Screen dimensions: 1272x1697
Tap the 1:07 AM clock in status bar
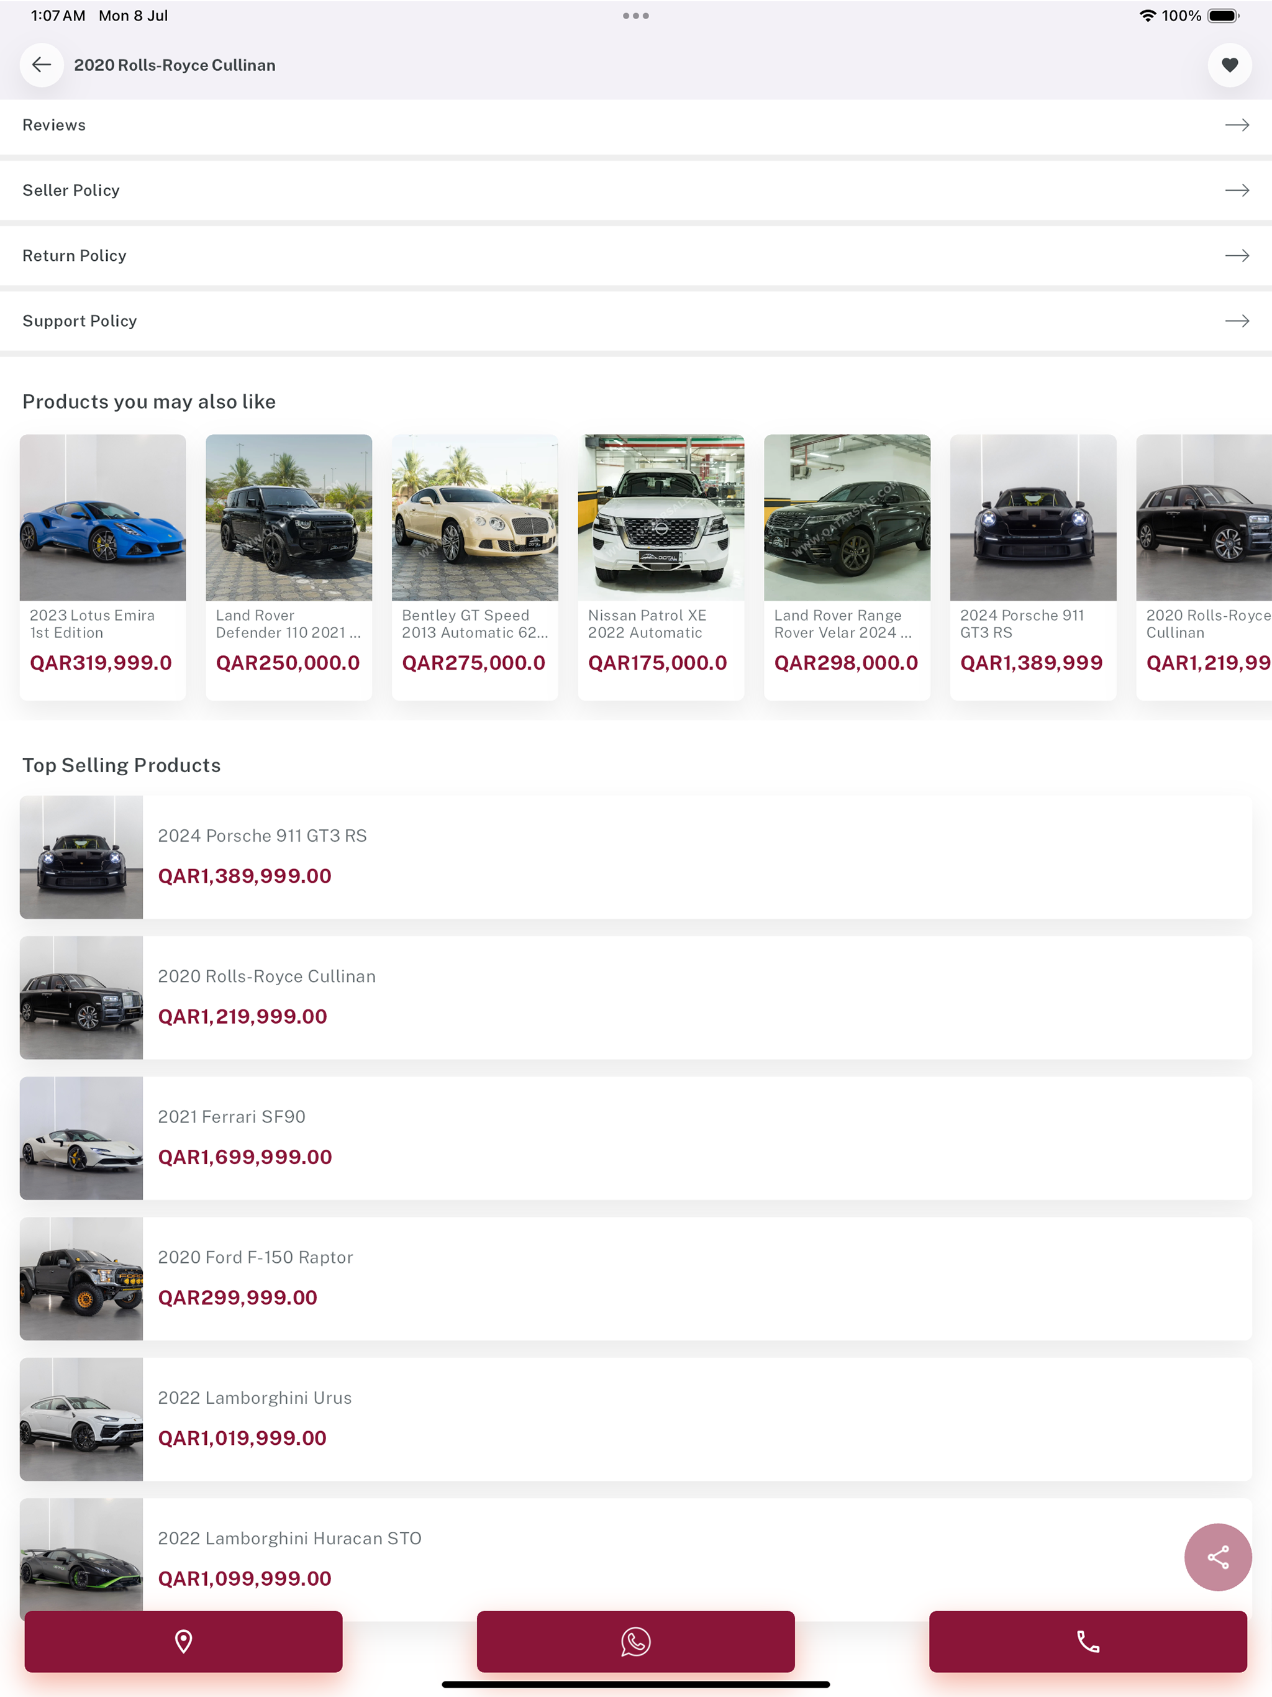(x=58, y=16)
